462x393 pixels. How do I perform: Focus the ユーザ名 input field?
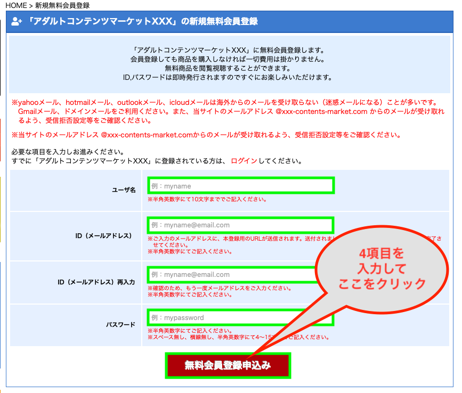pos(240,186)
